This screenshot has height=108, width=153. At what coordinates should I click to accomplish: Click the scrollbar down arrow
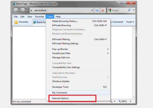click(x=134, y=97)
